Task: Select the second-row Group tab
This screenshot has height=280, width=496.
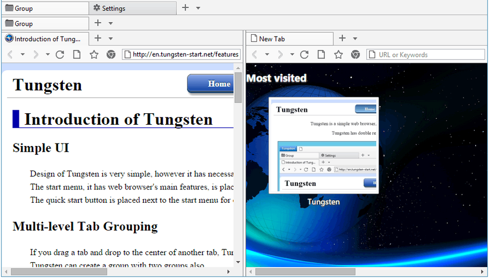Action: tap(45, 23)
